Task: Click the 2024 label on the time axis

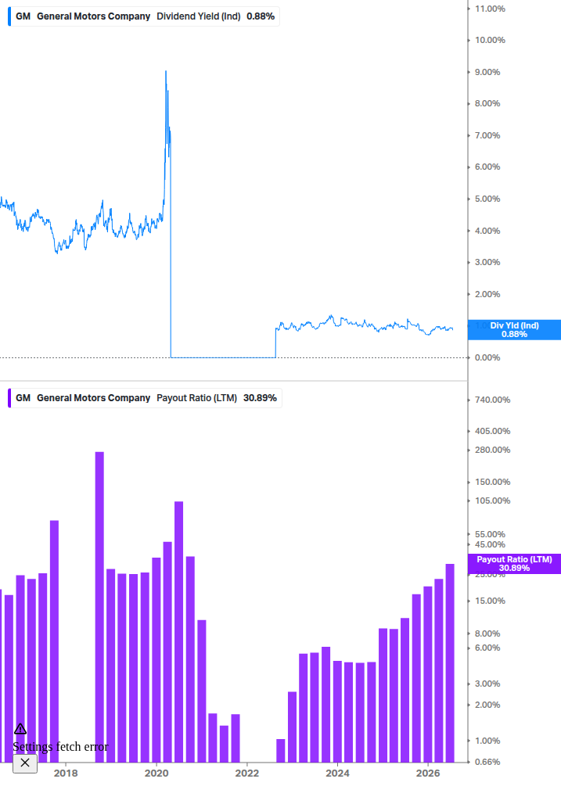Action: tap(337, 773)
